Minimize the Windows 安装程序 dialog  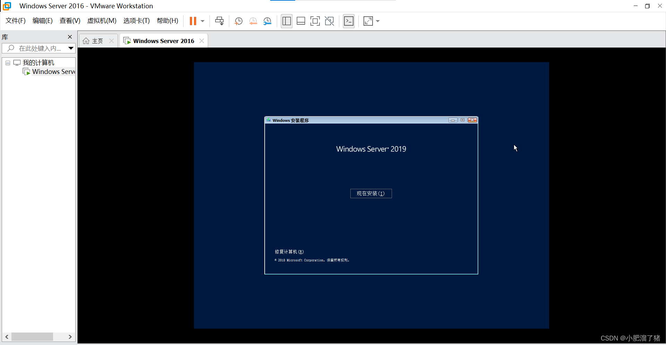(453, 120)
